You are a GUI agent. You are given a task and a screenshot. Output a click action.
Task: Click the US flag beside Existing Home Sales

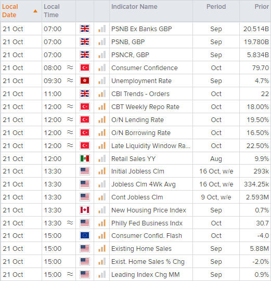pos(85,248)
